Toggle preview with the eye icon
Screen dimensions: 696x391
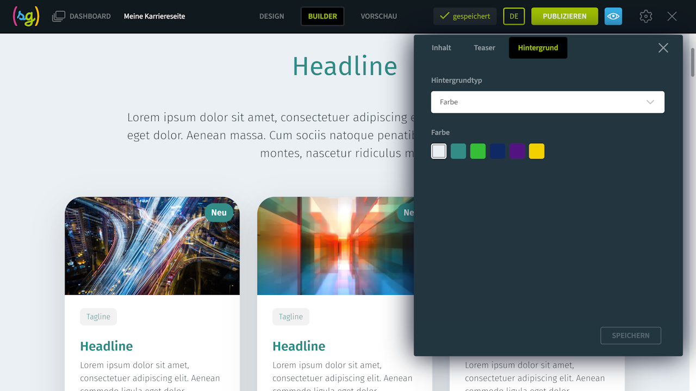point(613,16)
